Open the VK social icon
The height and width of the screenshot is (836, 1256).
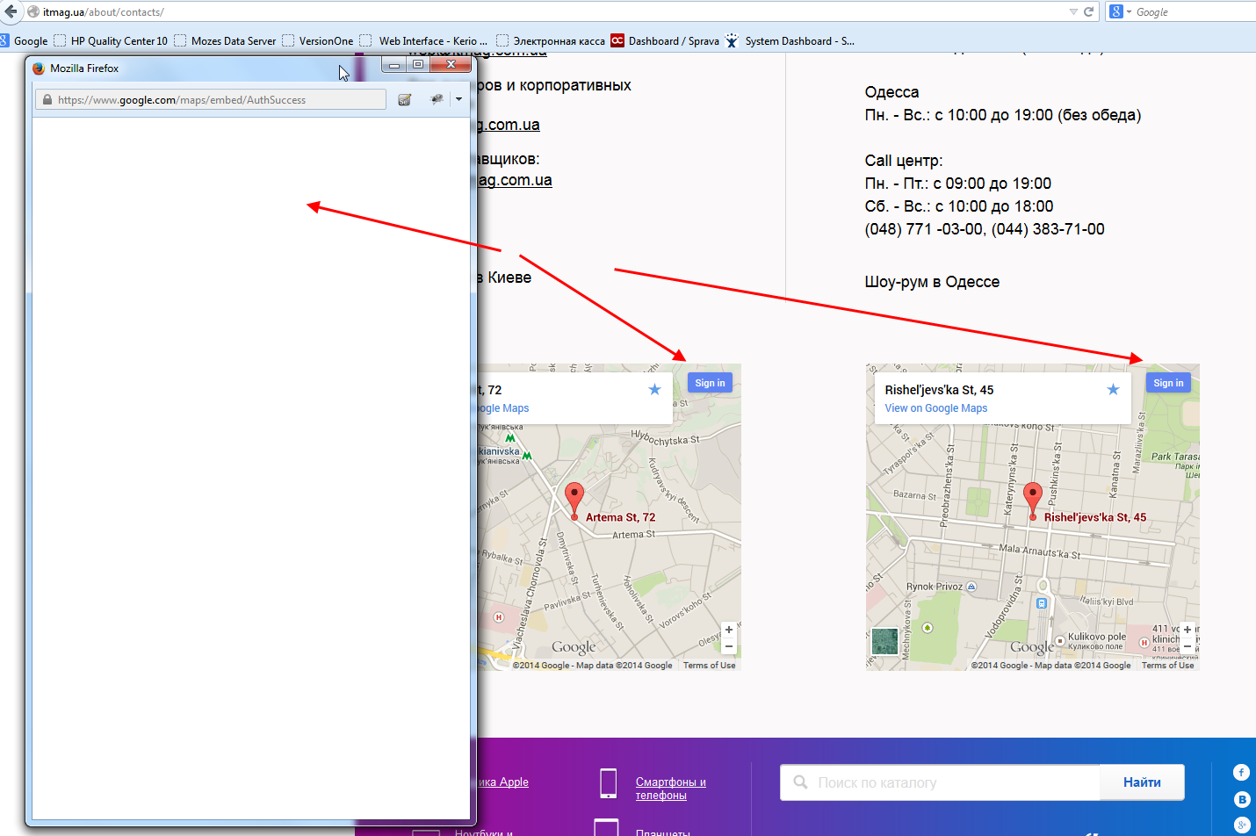point(1241,799)
